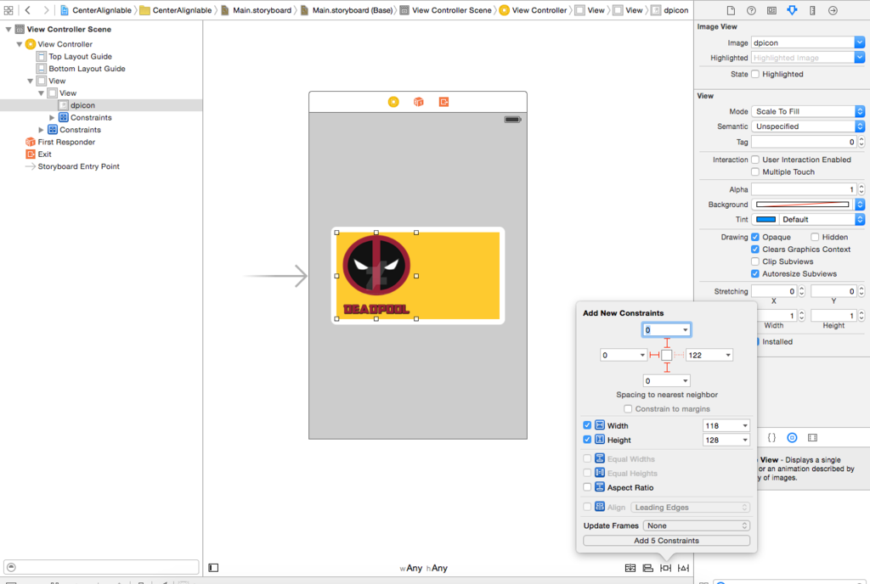The image size is (870, 584).
Task: Show the Connections inspector
Action: (x=833, y=10)
